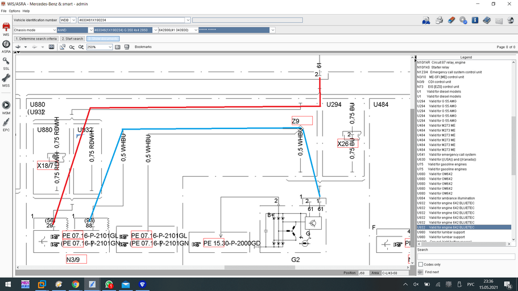
Task: Click the envelope mail icon
Action: (499, 21)
